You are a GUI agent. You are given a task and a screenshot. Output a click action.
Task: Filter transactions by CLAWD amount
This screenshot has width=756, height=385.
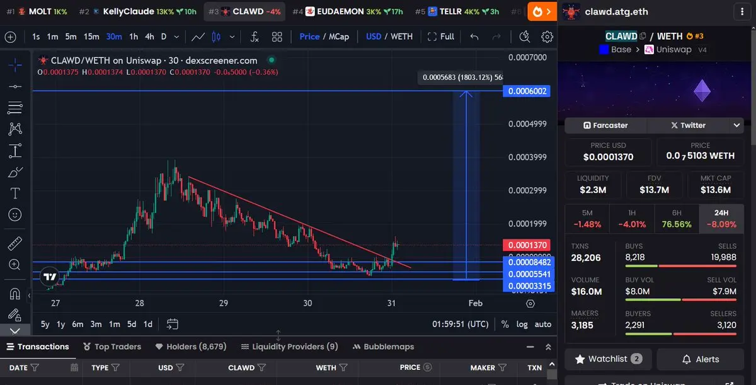(x=261, y=367)
